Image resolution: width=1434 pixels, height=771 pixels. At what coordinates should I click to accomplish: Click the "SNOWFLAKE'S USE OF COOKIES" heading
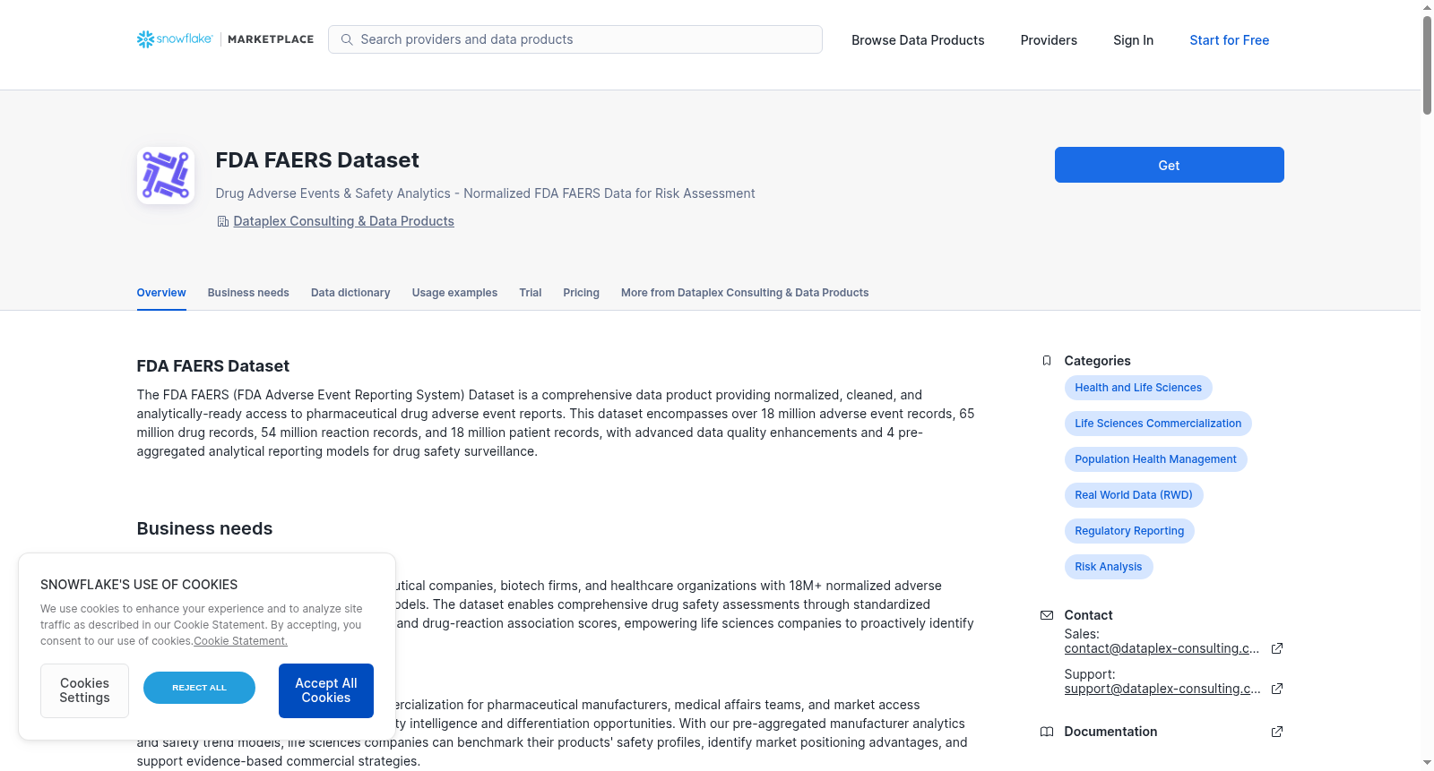[x=139, y=585]
